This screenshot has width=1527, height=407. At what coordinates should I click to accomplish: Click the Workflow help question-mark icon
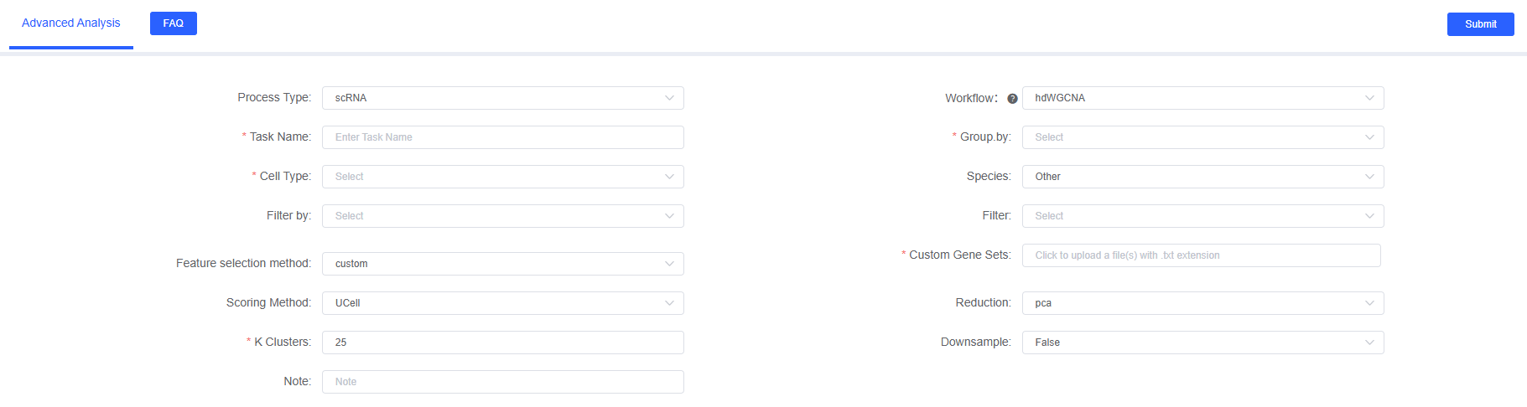tap(1012, 99)
